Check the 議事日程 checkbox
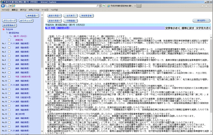 point(9,40)
